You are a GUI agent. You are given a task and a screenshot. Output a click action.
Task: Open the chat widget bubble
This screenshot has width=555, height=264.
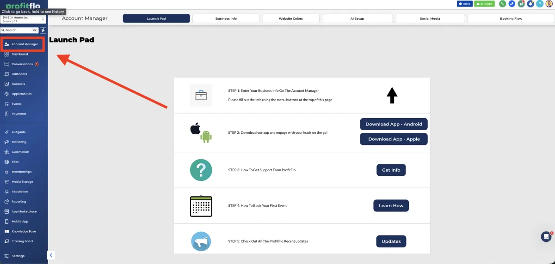click(546, 236)
